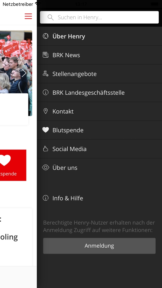Click info icon beside BRK Landesgeschäftsstelle
Viewport: 162px width, 288px height.
(46, 92)
